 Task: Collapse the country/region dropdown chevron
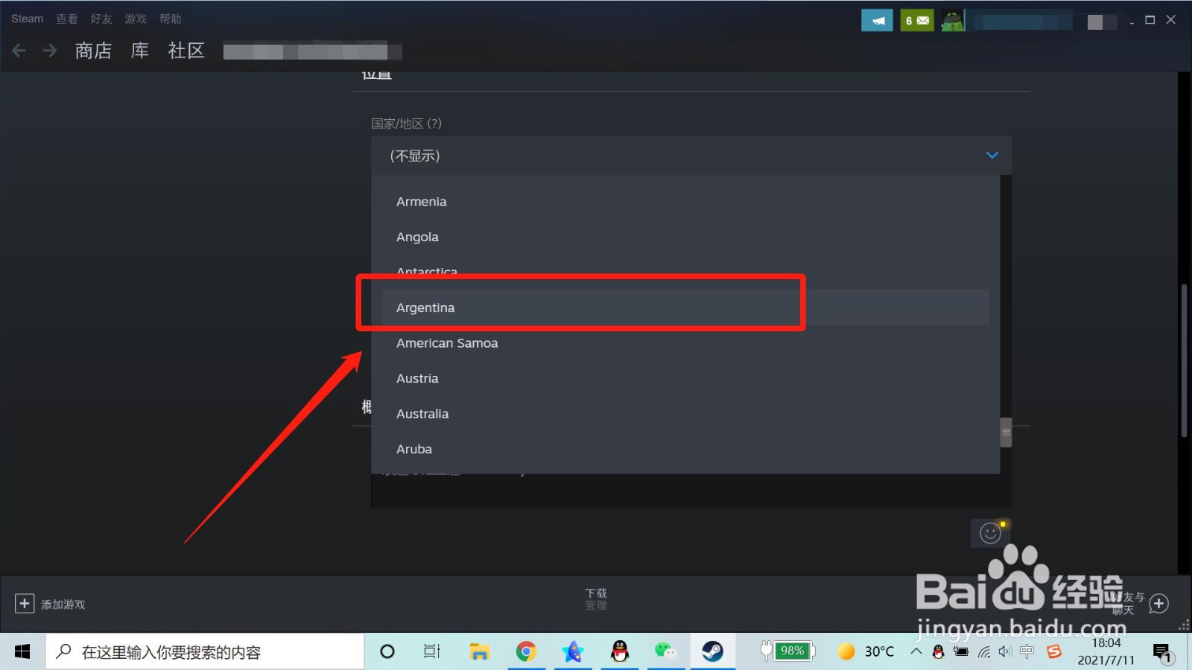(x=992, y=156)
